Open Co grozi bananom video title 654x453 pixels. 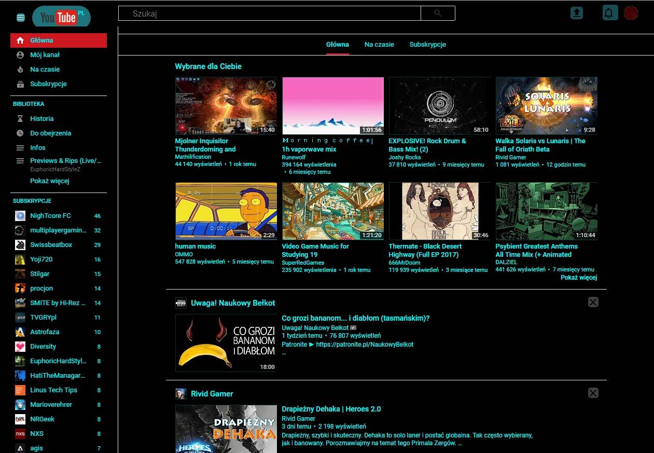coord(356,319)
